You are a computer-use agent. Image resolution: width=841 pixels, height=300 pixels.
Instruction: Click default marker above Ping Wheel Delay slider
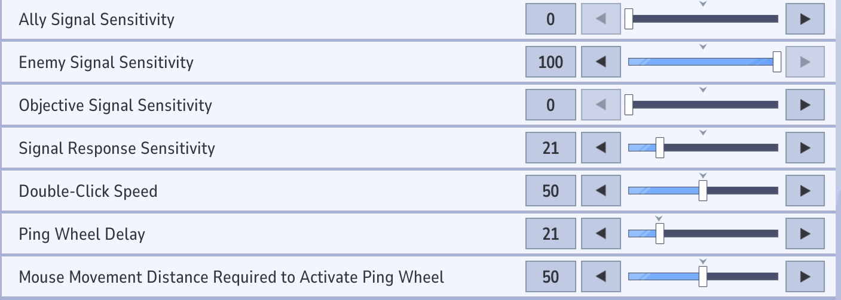coord(659,219)
